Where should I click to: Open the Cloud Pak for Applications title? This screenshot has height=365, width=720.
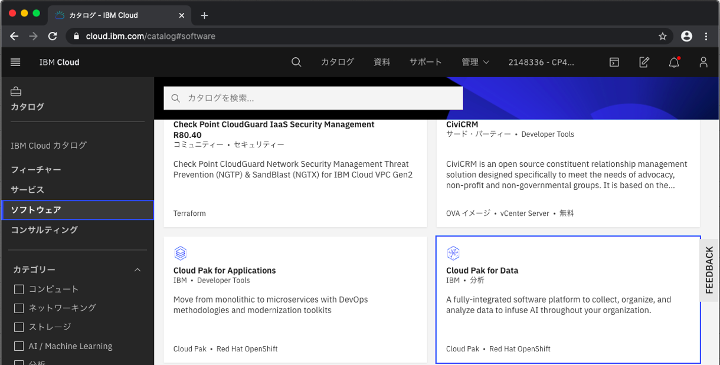click(x=224, y=271)
